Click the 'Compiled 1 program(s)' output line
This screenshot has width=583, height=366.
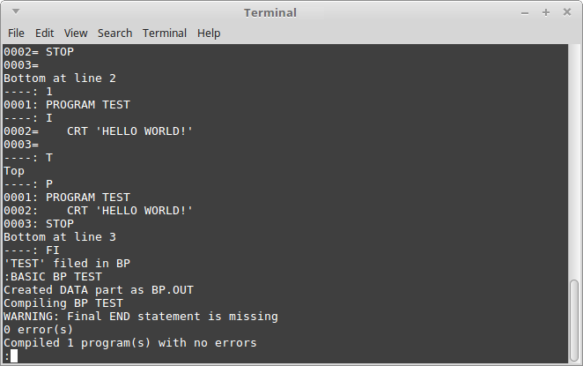[130, 343]
